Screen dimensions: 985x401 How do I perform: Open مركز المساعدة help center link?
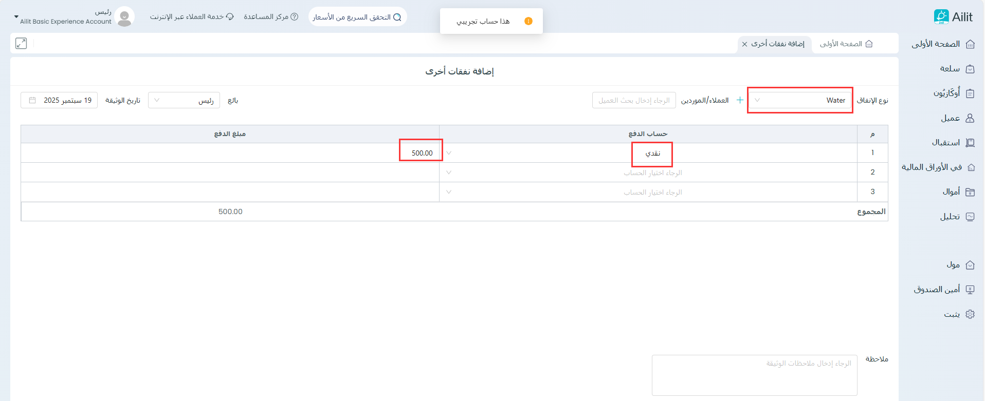point(270,17)
